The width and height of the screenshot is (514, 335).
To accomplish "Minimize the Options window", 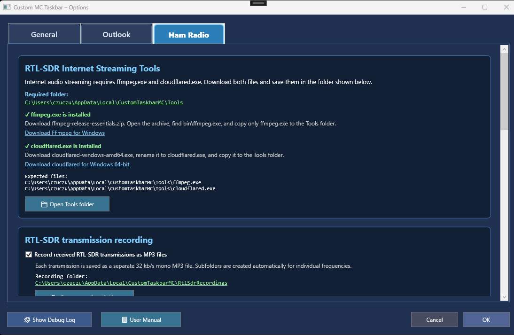I will click(x=464, y=7).
